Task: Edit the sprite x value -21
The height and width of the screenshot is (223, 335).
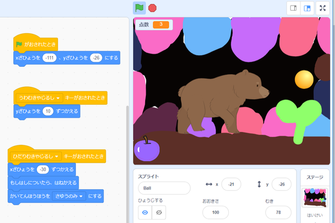Action: tap(231, 184)
